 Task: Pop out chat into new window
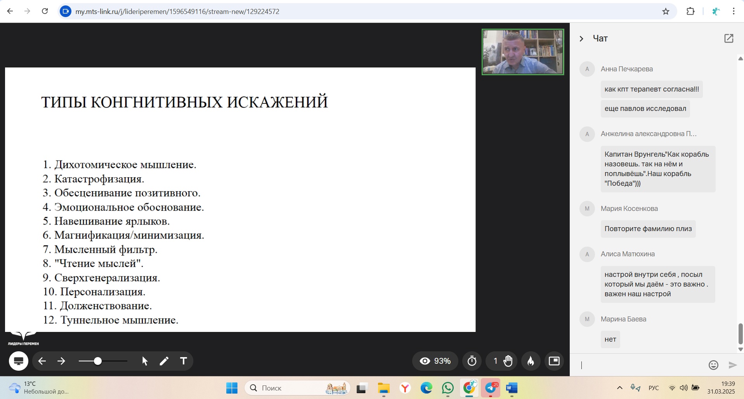pyautogui.click(x=728, y=38)
